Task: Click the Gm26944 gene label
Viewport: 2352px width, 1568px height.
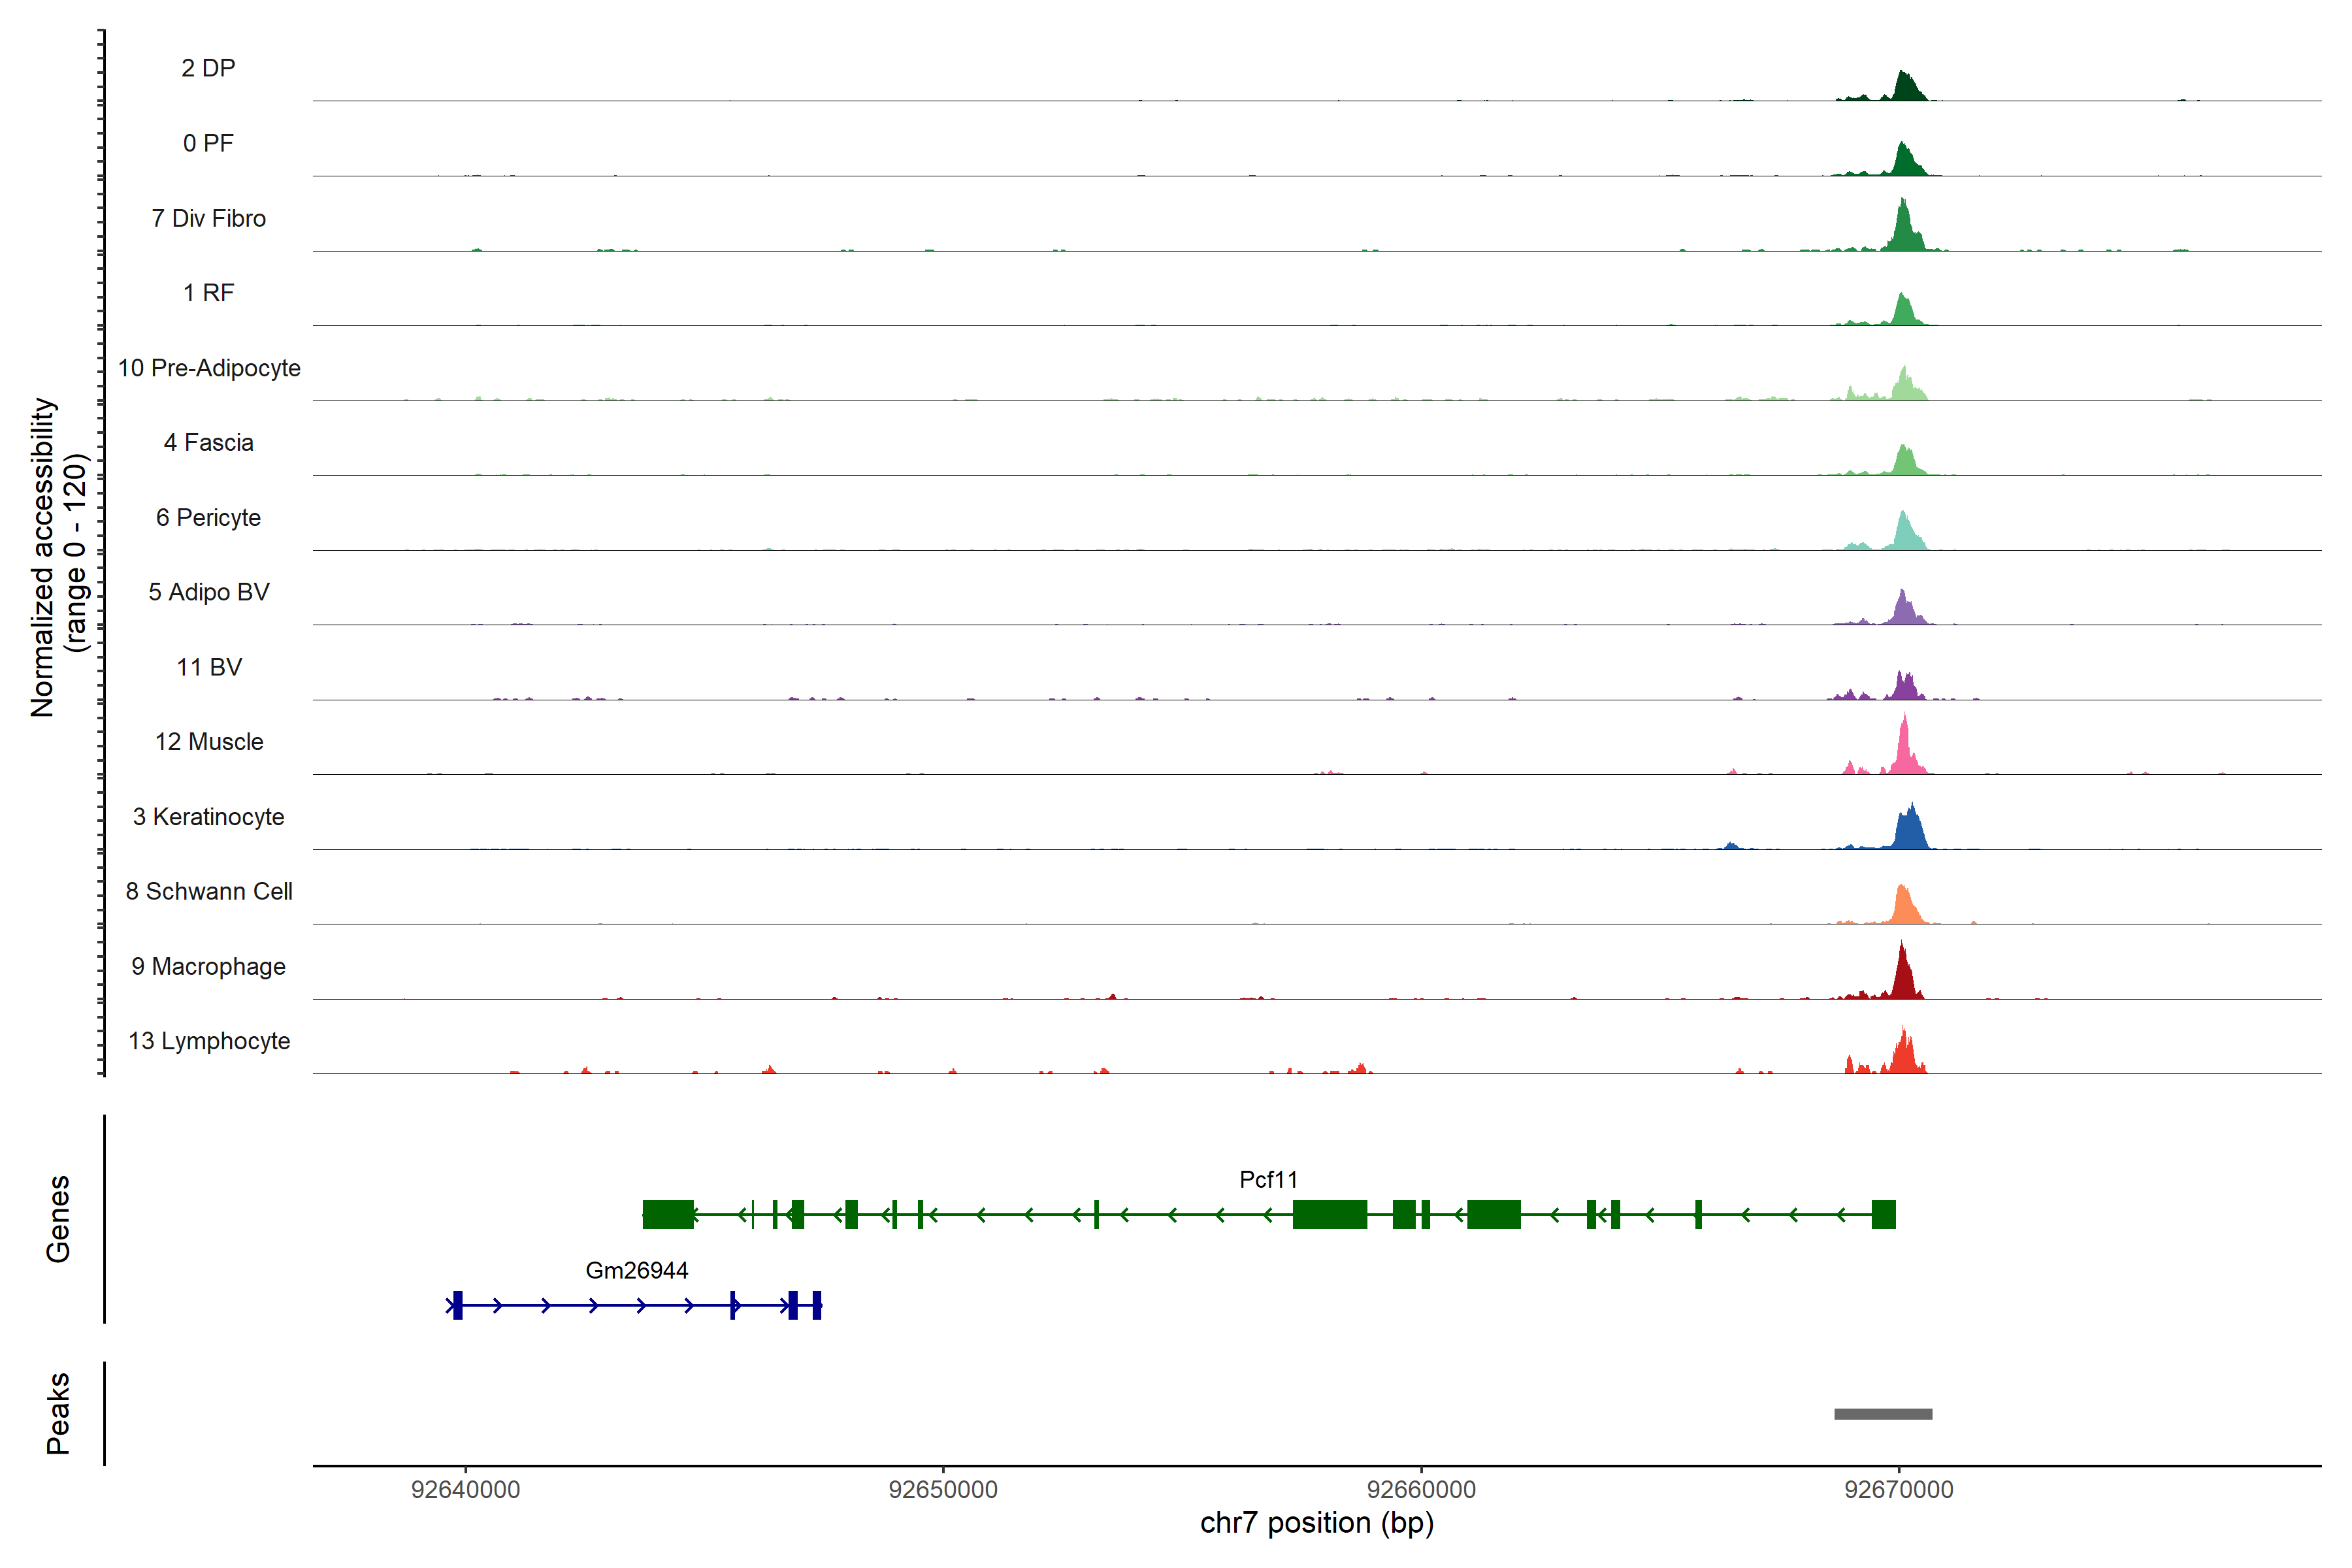Action: (x=636, y=1270)
